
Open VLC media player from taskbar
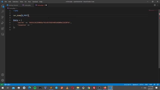coord(67,88)
